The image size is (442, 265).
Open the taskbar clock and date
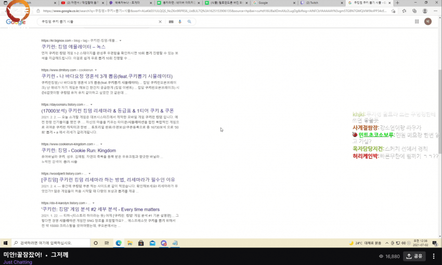[420, 243]
